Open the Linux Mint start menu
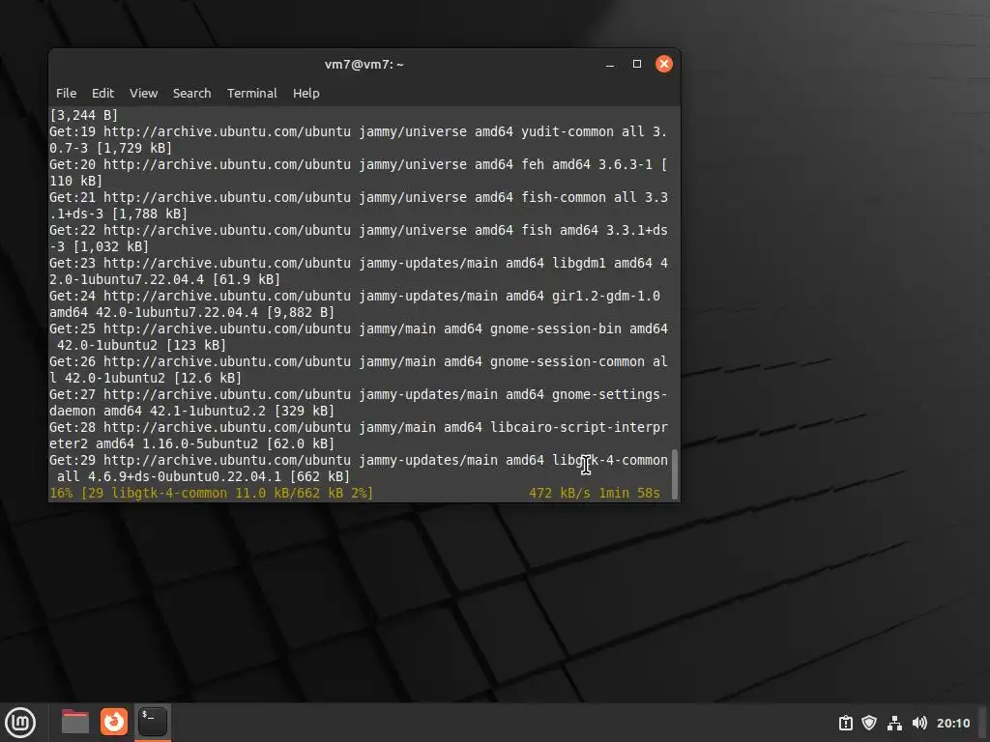 coord(20,723)
